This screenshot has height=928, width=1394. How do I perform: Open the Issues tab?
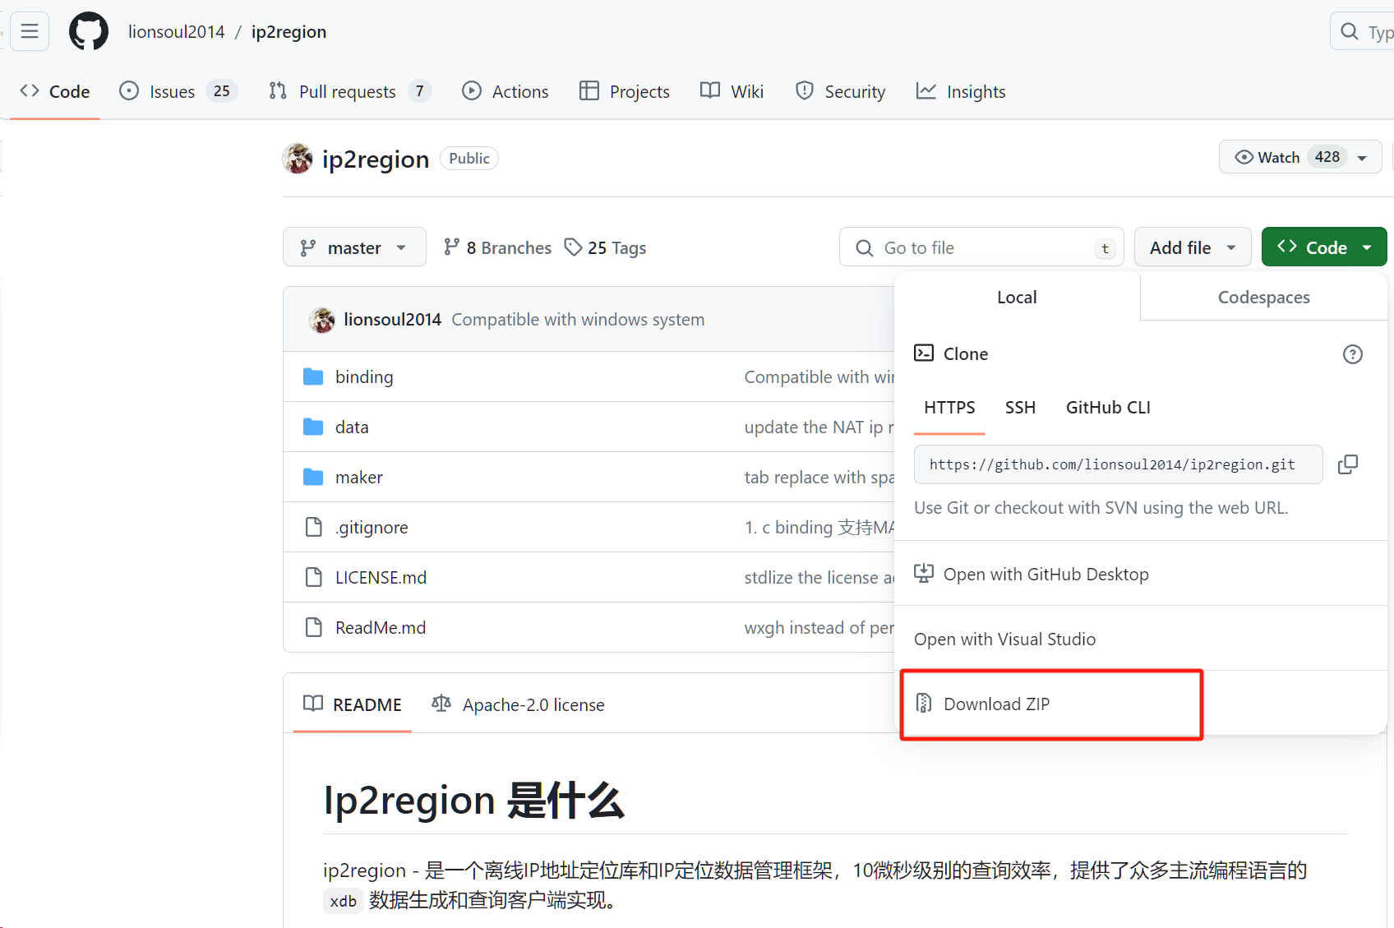point(178,91)
